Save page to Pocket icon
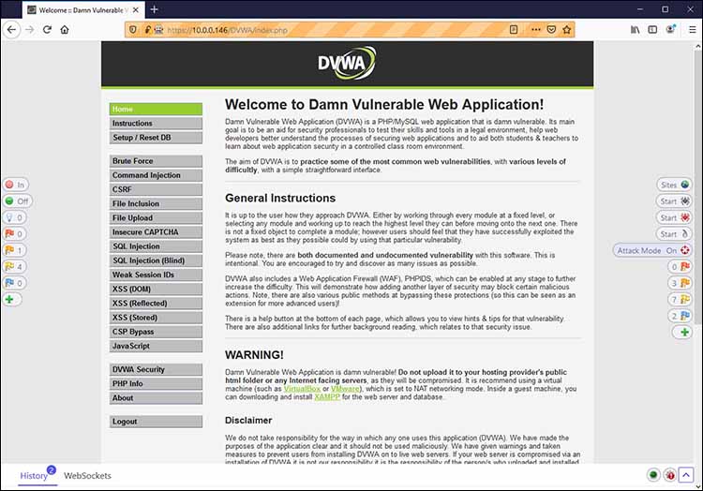 [x=551, y=30]
